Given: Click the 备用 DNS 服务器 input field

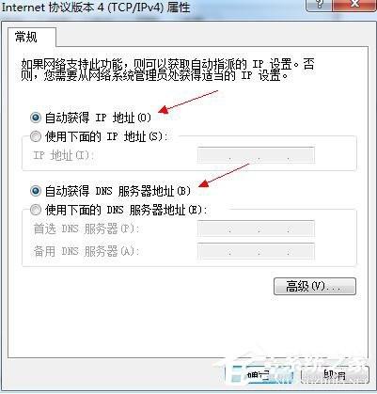Looking at the screenshot, I should pos(256,251).
